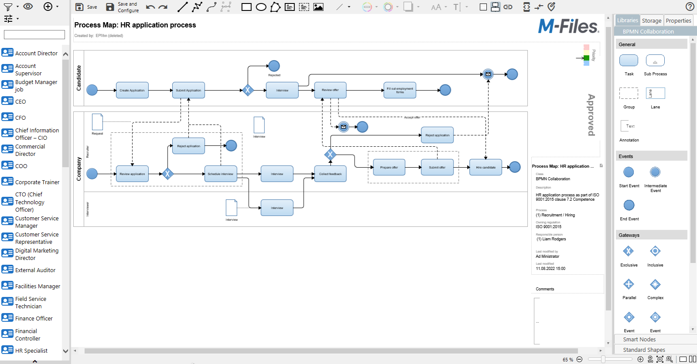Viewport: 697px width, 364px height.
Task: Toggle the eye visibility icon
Action: [x=28, y=7]
